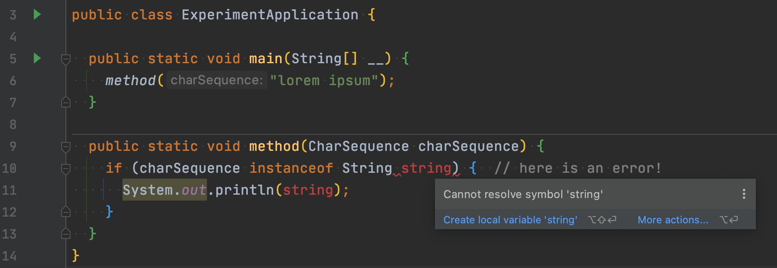Click the CharSequence type in the method signature
Image resolution: width=777 pixels, height=268 pixels.
coord(358,146)
